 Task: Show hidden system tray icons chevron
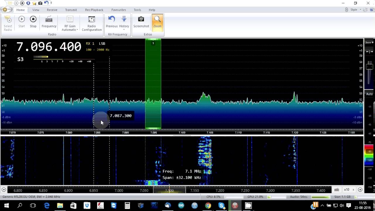click(x=322, y=206)
